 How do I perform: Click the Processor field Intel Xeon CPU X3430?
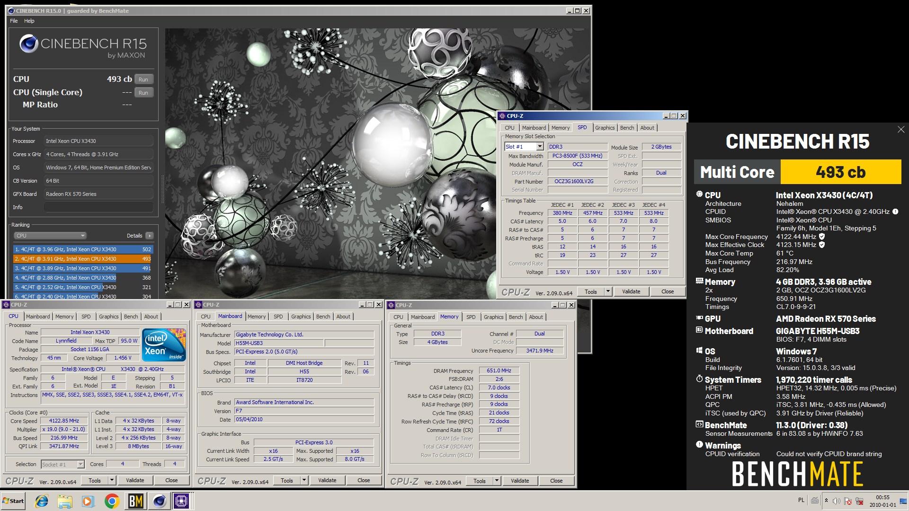pos(98,141)
